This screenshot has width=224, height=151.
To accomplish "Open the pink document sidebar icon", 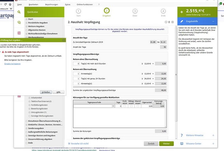I will (19, 33).
